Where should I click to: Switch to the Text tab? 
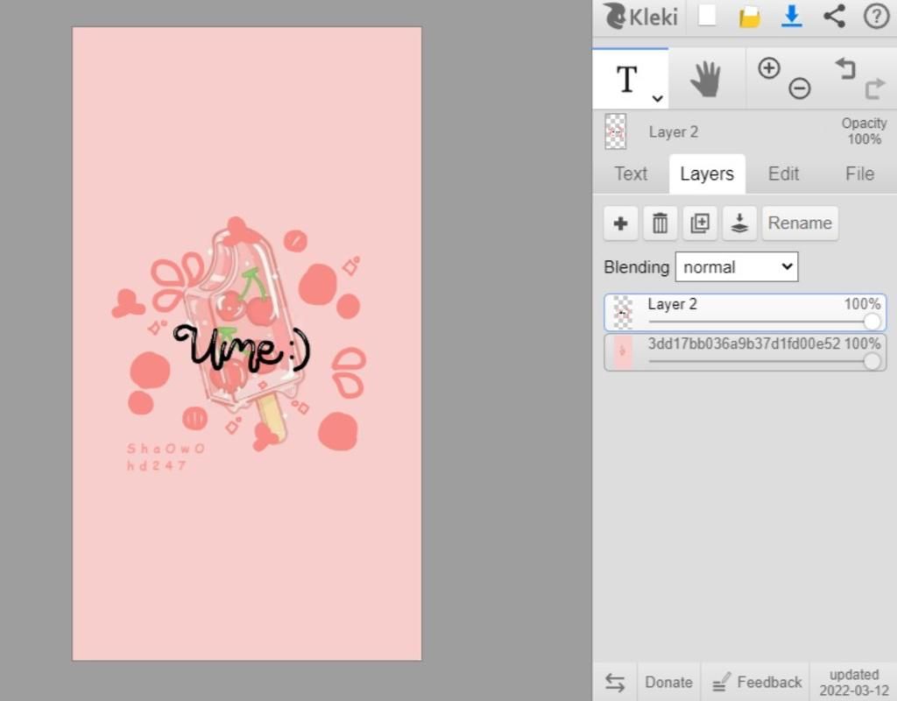point(631,173)
